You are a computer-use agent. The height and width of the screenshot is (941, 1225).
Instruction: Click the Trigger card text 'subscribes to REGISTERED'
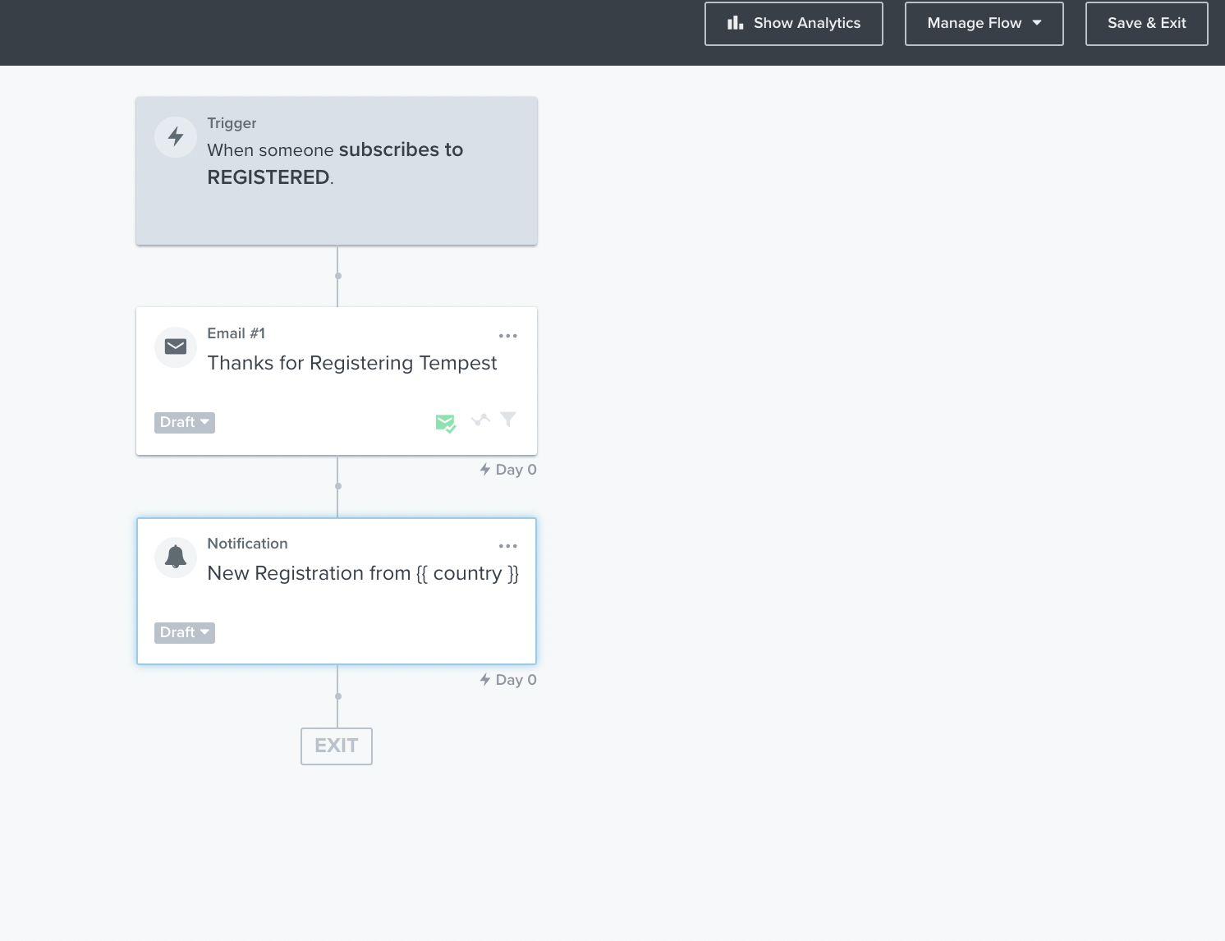pos(335,163)
